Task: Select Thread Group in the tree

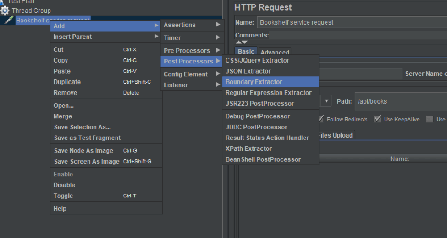Action: (x=31, y=11)
